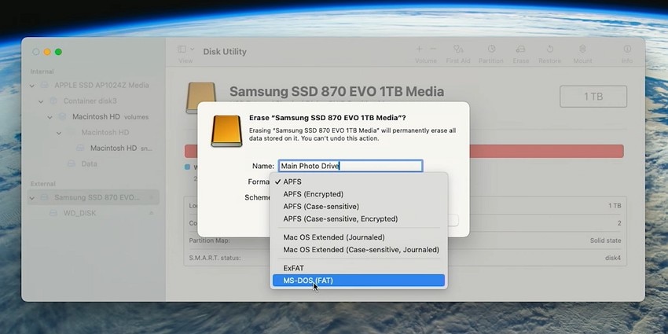The width and height of the screenshot is (668, 334).
Task: Open the Info toolbar button
Action: pyautogui.click(x=627, y=50)
